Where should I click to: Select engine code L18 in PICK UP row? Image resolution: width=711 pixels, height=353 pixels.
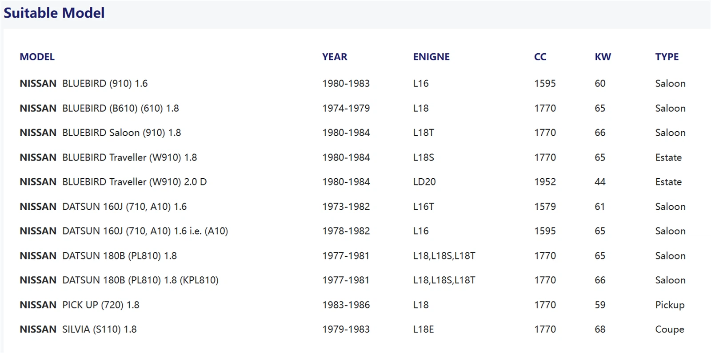420,305
